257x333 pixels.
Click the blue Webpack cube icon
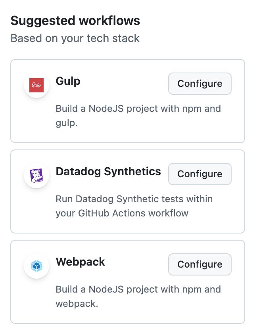pos(36,266)
